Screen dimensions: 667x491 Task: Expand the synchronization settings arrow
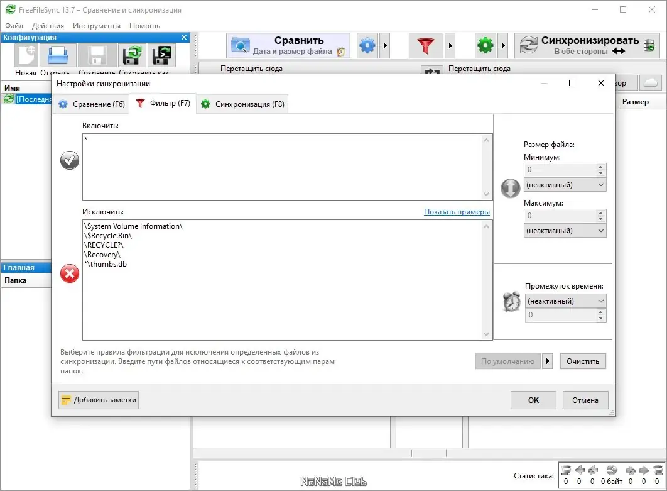pyautogui.click(x=503, y=45)
